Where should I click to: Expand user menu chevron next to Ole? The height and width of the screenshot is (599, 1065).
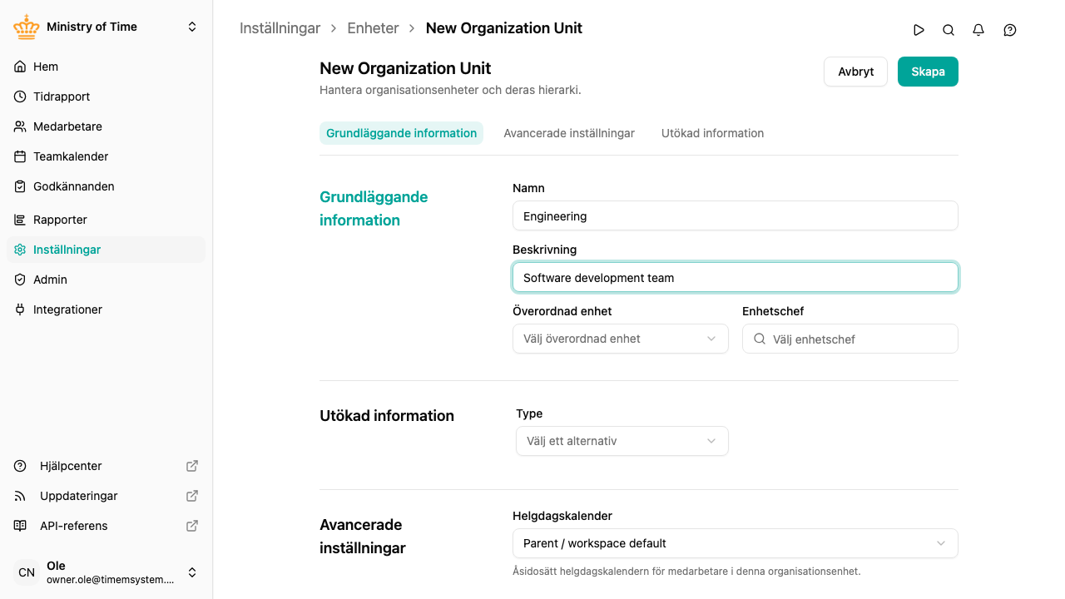(192, 572)
